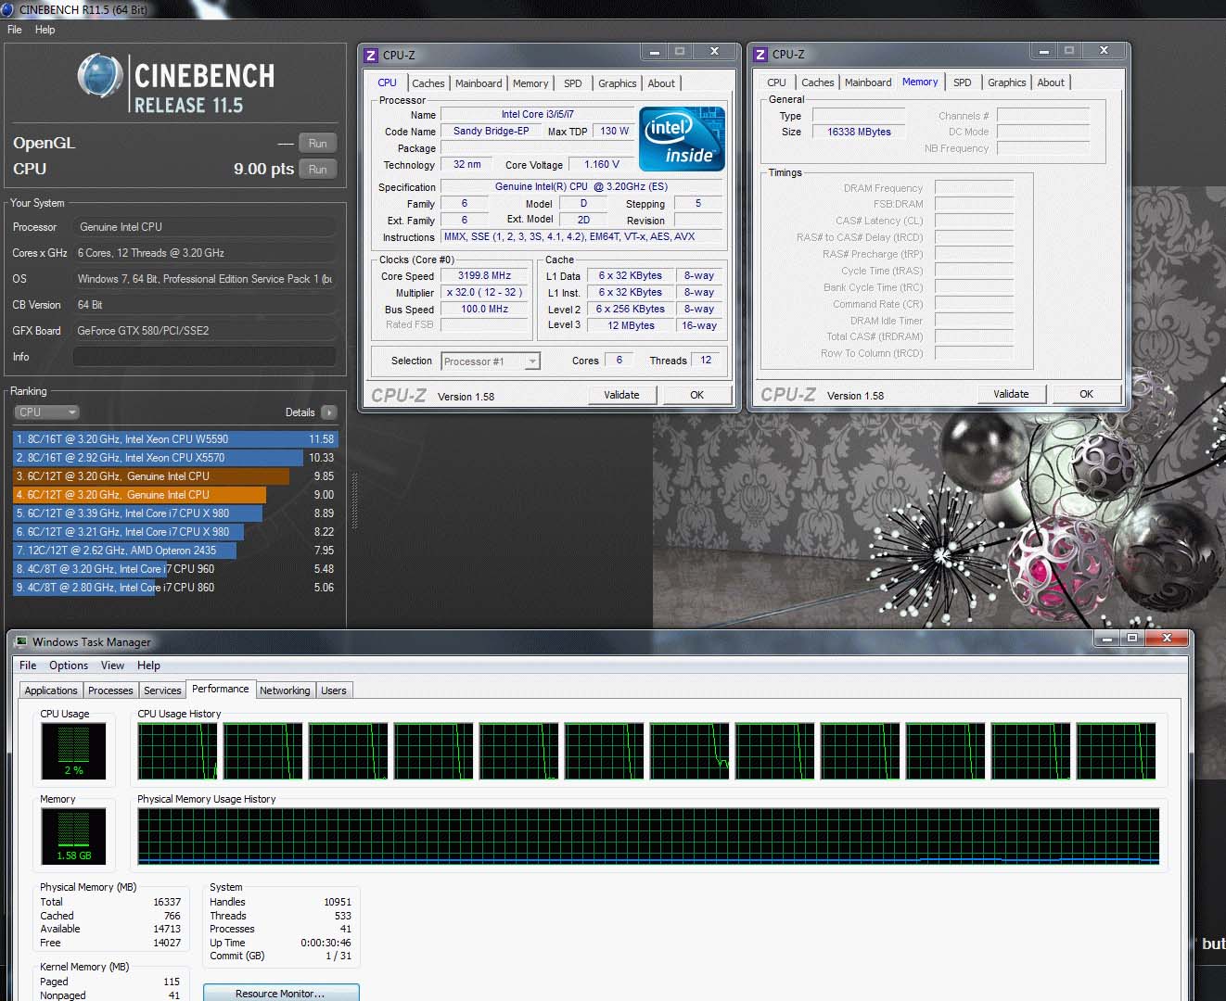The width and height of the screenshot is (1226, 1001).
Task: Open Mainboard tab in right CPU-Z window
Action: pos(868,82)
